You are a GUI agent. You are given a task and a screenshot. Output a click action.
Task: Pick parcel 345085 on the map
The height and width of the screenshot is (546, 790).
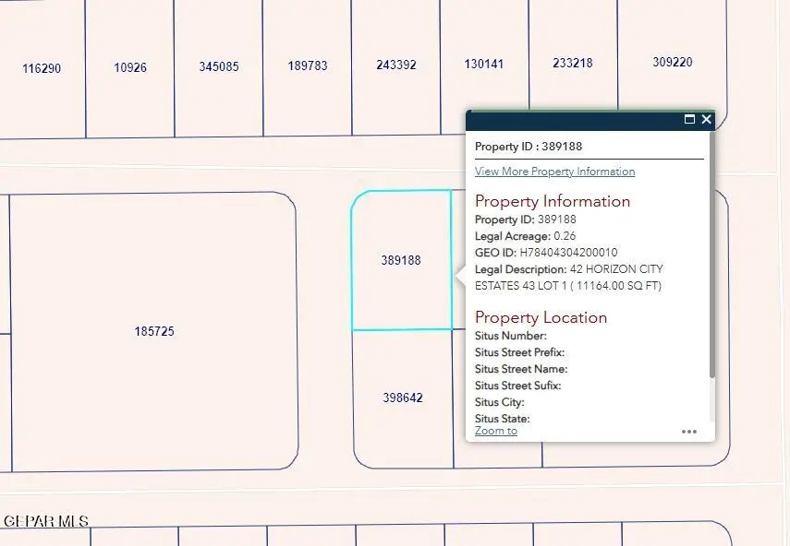click(219, 67)
